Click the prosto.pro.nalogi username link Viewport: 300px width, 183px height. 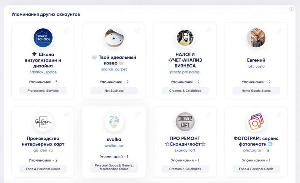(185, 72)
